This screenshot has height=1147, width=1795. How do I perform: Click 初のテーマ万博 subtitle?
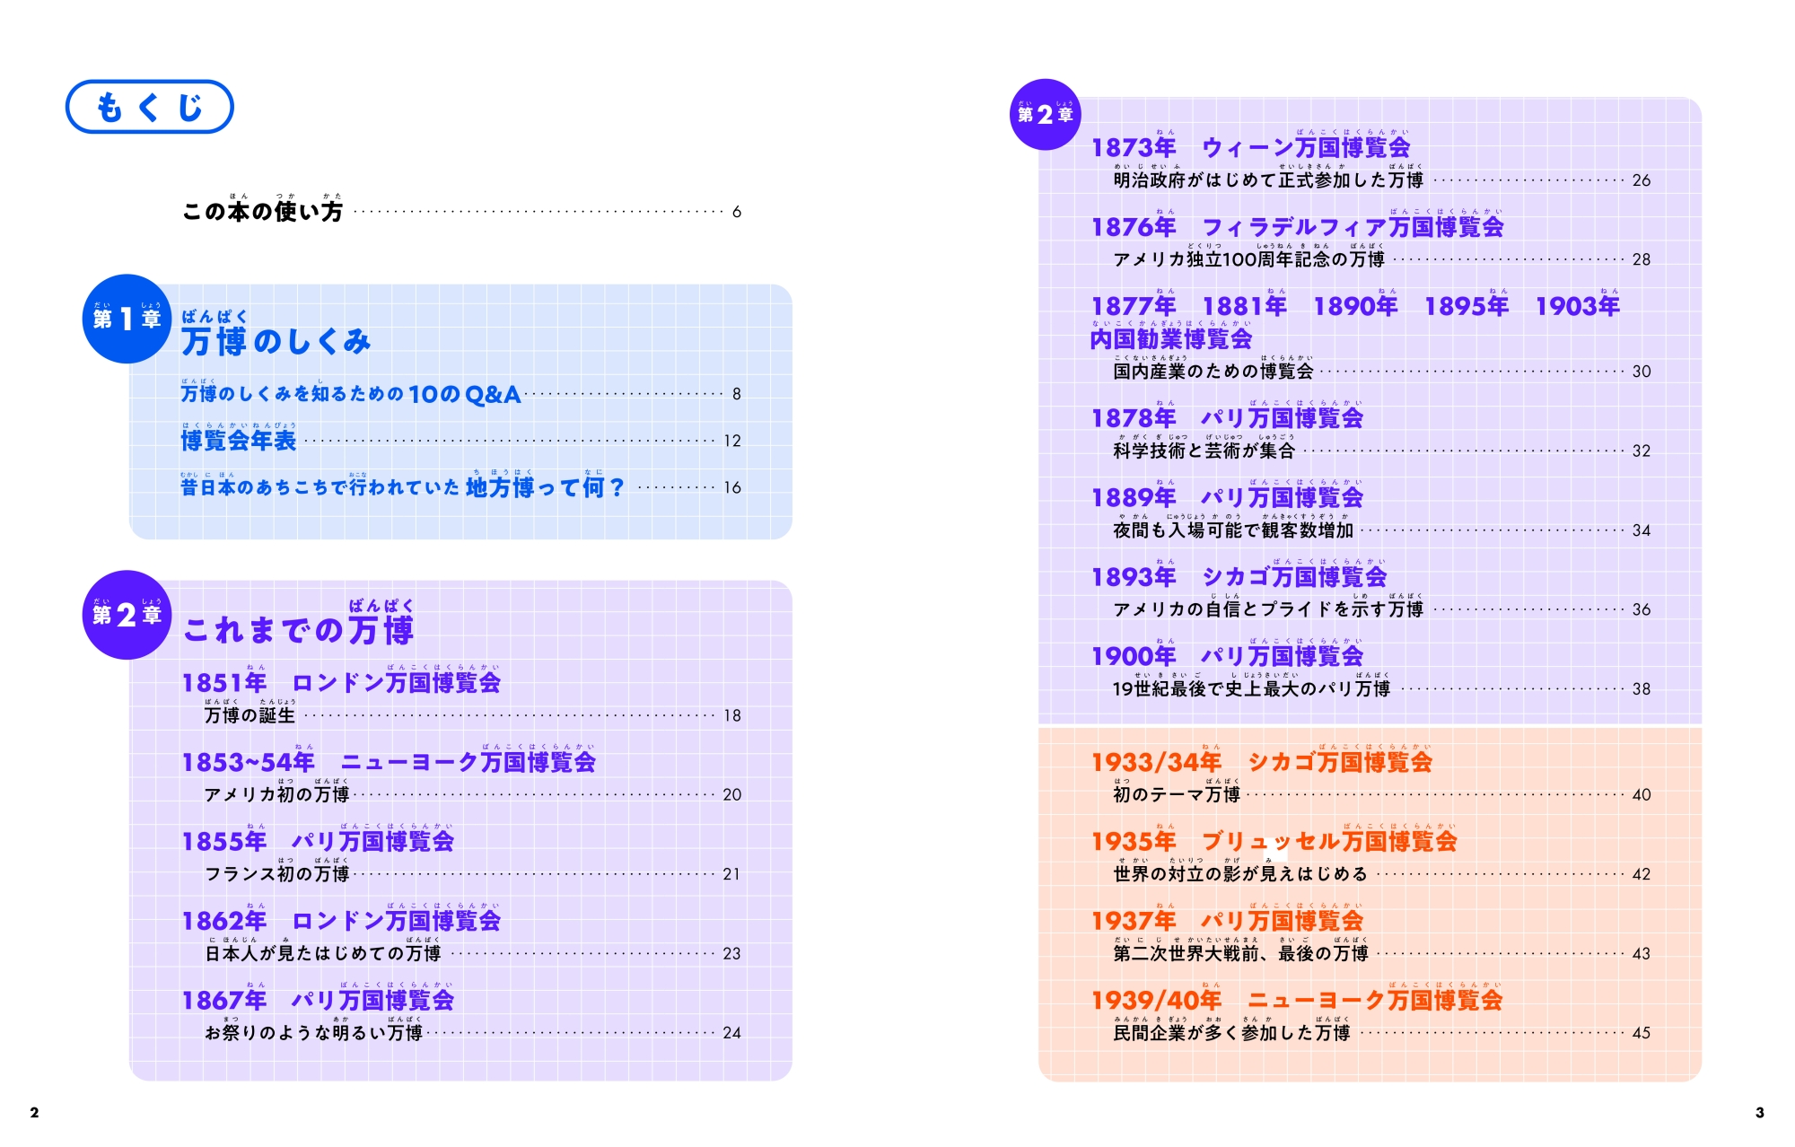(x=1177, y=794)
